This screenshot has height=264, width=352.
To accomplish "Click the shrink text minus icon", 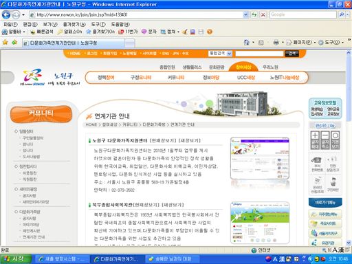I will click(x=325, y=140).
